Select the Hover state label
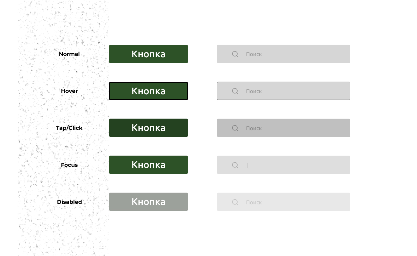417x256 pixels. (69, 91)
